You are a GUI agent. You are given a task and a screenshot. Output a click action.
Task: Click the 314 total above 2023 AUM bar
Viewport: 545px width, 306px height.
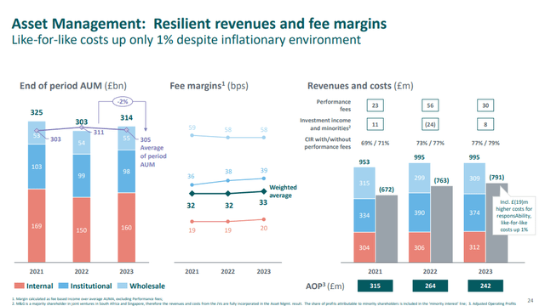[127, 117]
